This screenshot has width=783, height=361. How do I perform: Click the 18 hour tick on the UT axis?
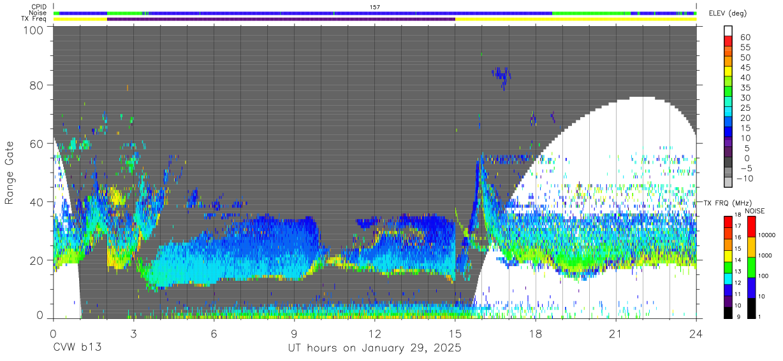tap(536, 334)
